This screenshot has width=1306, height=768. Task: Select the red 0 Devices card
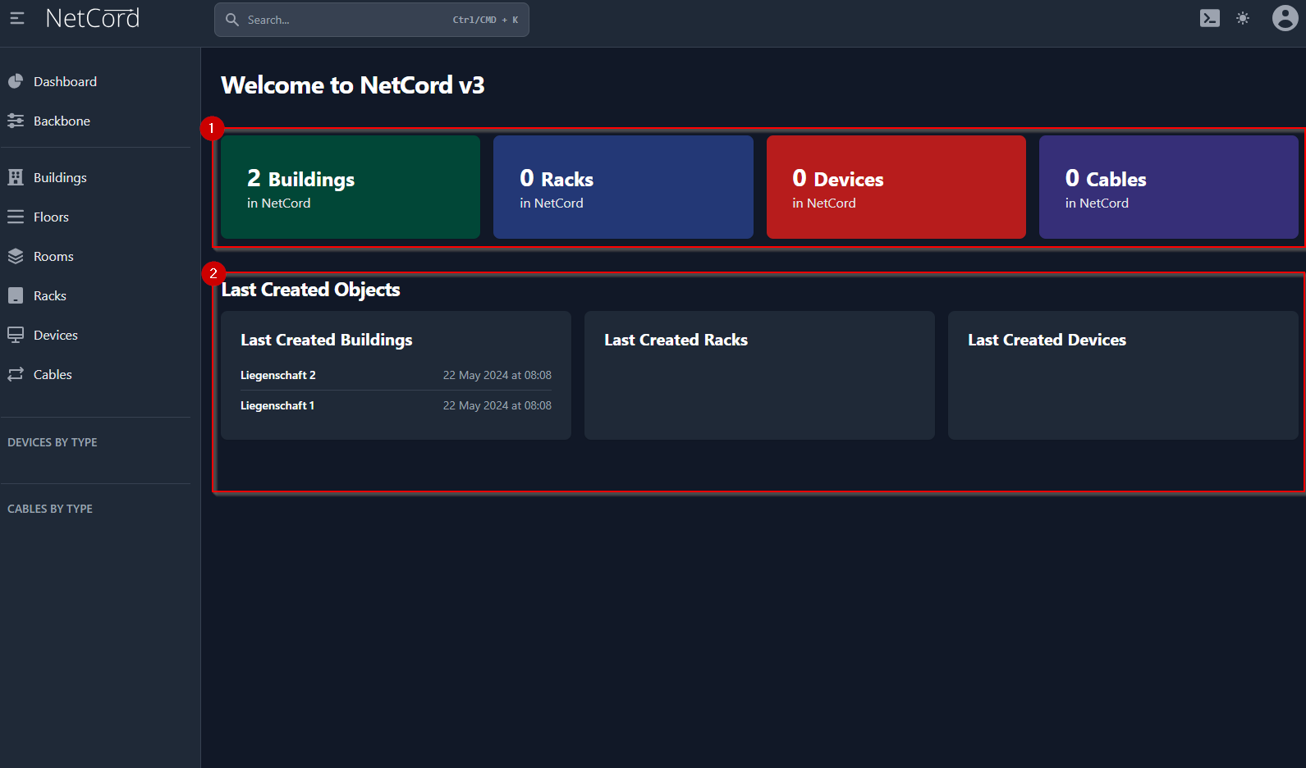coord(896,187)
